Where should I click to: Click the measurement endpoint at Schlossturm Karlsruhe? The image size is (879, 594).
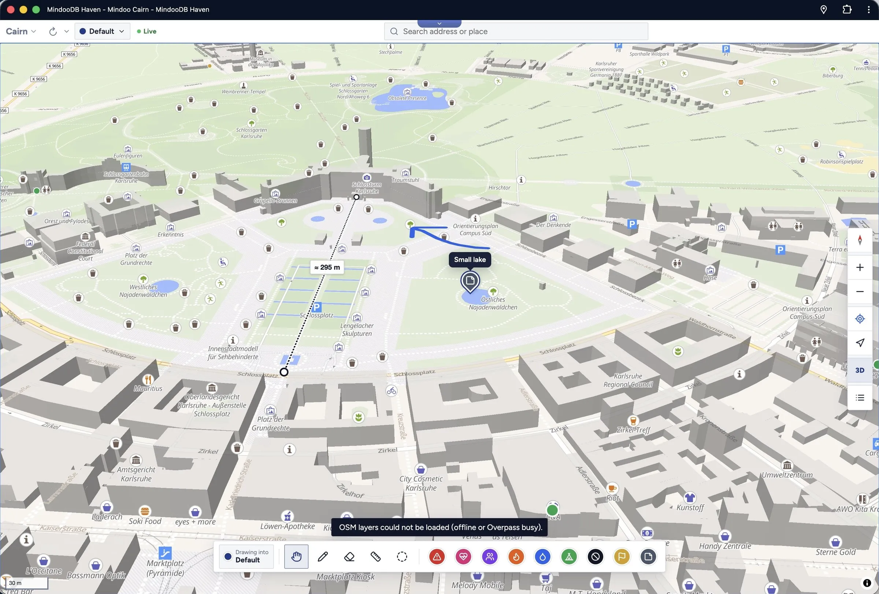pos(356,197)
